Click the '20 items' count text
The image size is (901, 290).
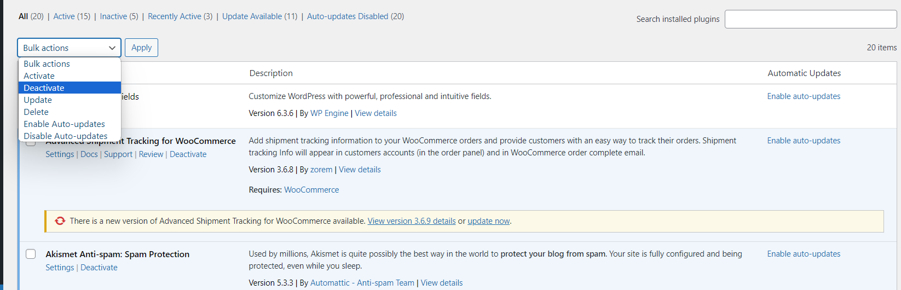pyautogui.click(x=882, y=48)
